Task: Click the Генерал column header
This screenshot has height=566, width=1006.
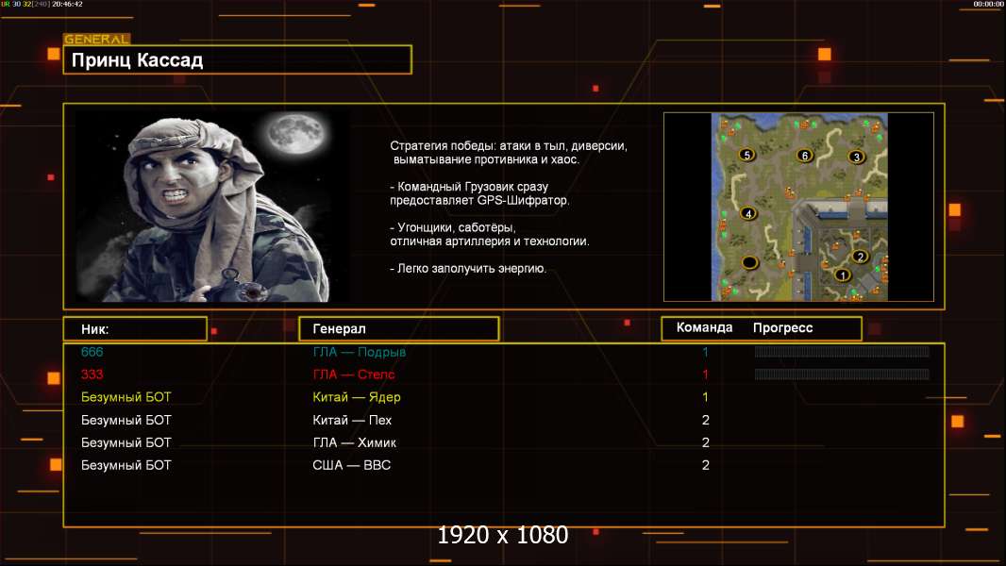Action: [398, 328]
